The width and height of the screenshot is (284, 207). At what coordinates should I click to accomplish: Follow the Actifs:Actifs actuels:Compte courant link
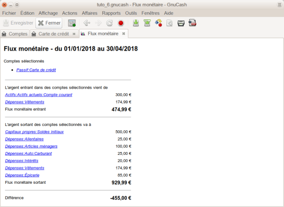[x=38, y=95]
